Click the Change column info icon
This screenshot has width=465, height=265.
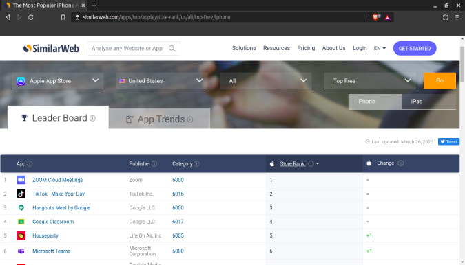coord(401,163)
